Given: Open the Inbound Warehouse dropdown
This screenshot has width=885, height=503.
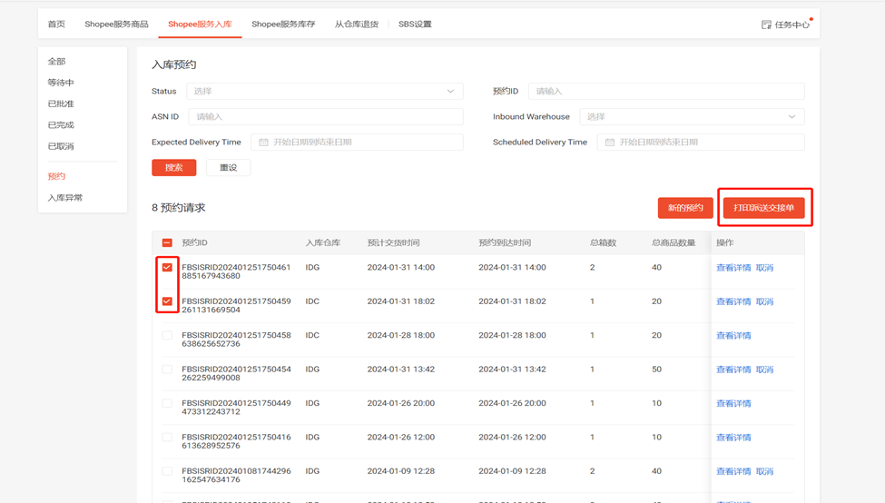Looking at the screenshot, I should tap(691, 117).
